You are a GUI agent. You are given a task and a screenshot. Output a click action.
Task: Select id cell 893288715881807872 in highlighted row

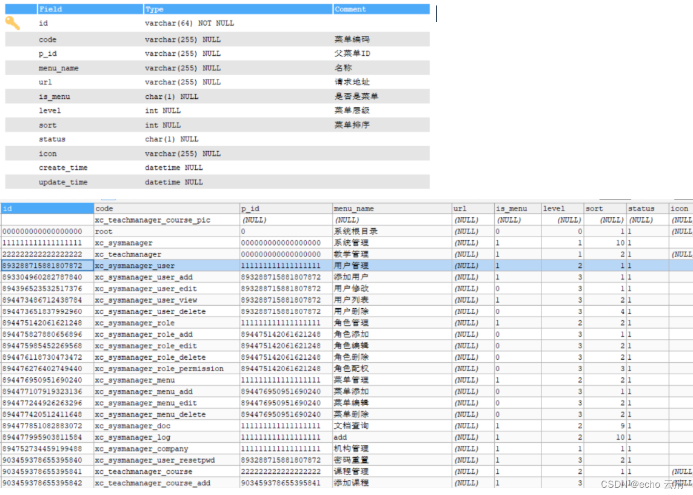(47, 266)
